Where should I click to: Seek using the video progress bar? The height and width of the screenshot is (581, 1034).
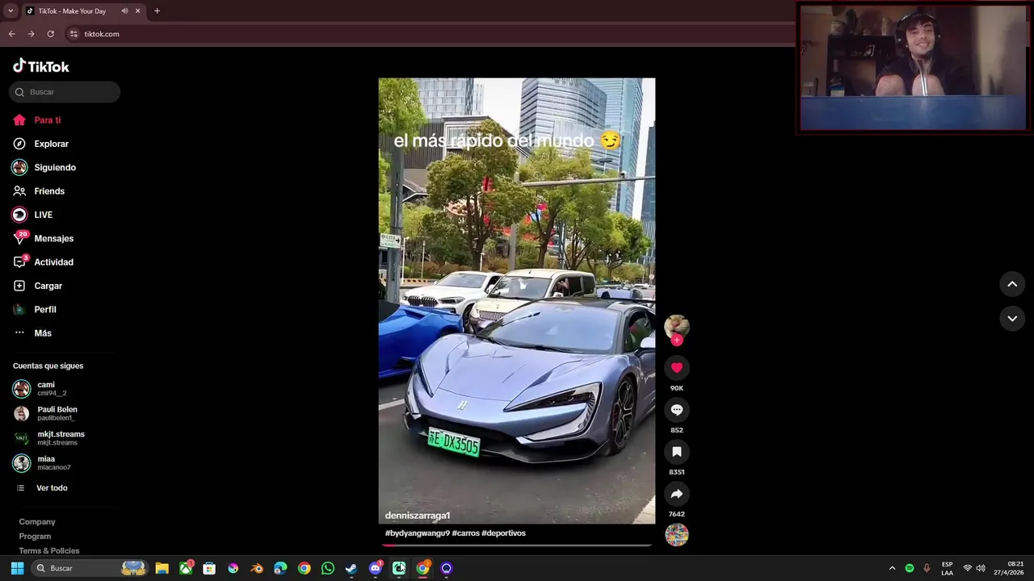[517, 545]
